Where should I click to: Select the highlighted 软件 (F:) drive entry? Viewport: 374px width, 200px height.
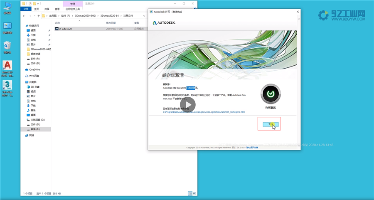[36, 129]
